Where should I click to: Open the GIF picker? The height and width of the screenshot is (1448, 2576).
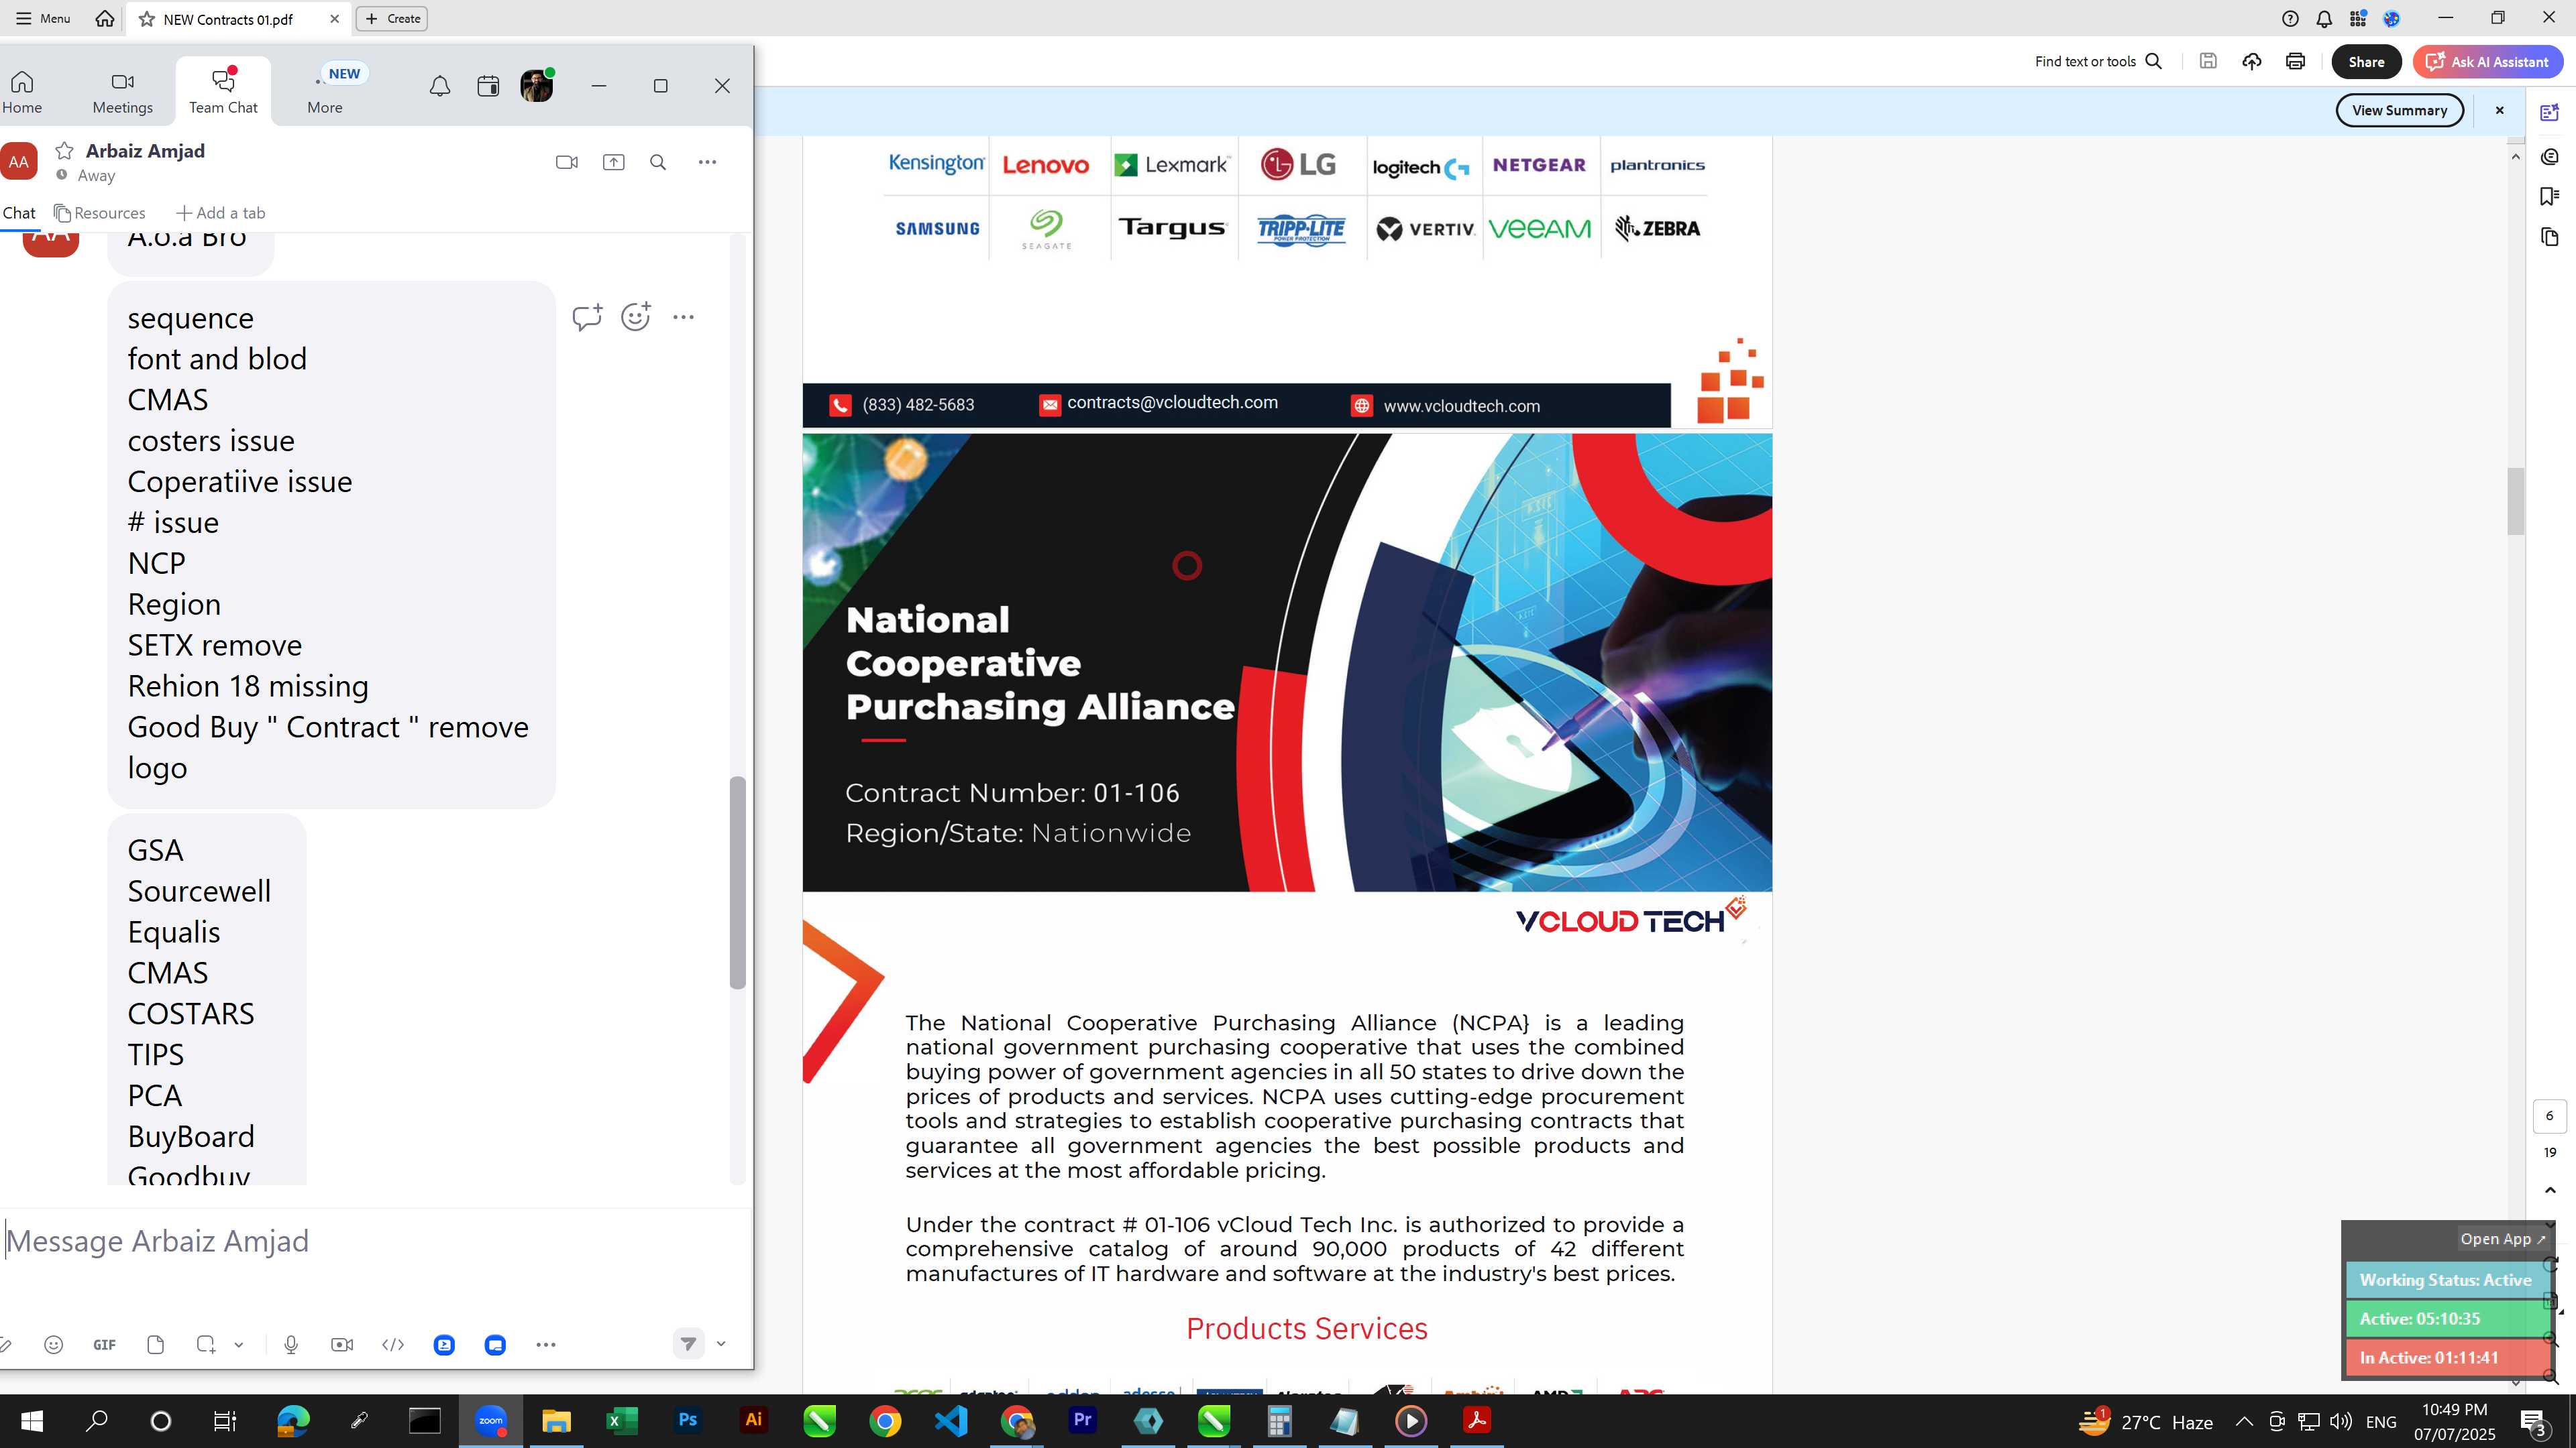pyautogui.click(x=104, y=1345)
